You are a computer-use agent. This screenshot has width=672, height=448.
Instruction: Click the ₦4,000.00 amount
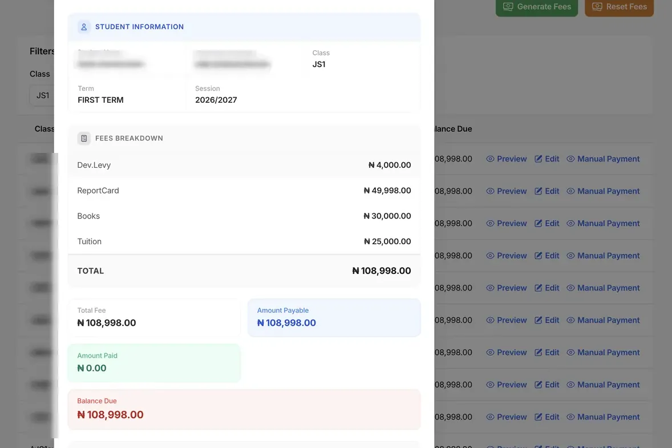tap(390, 165)
